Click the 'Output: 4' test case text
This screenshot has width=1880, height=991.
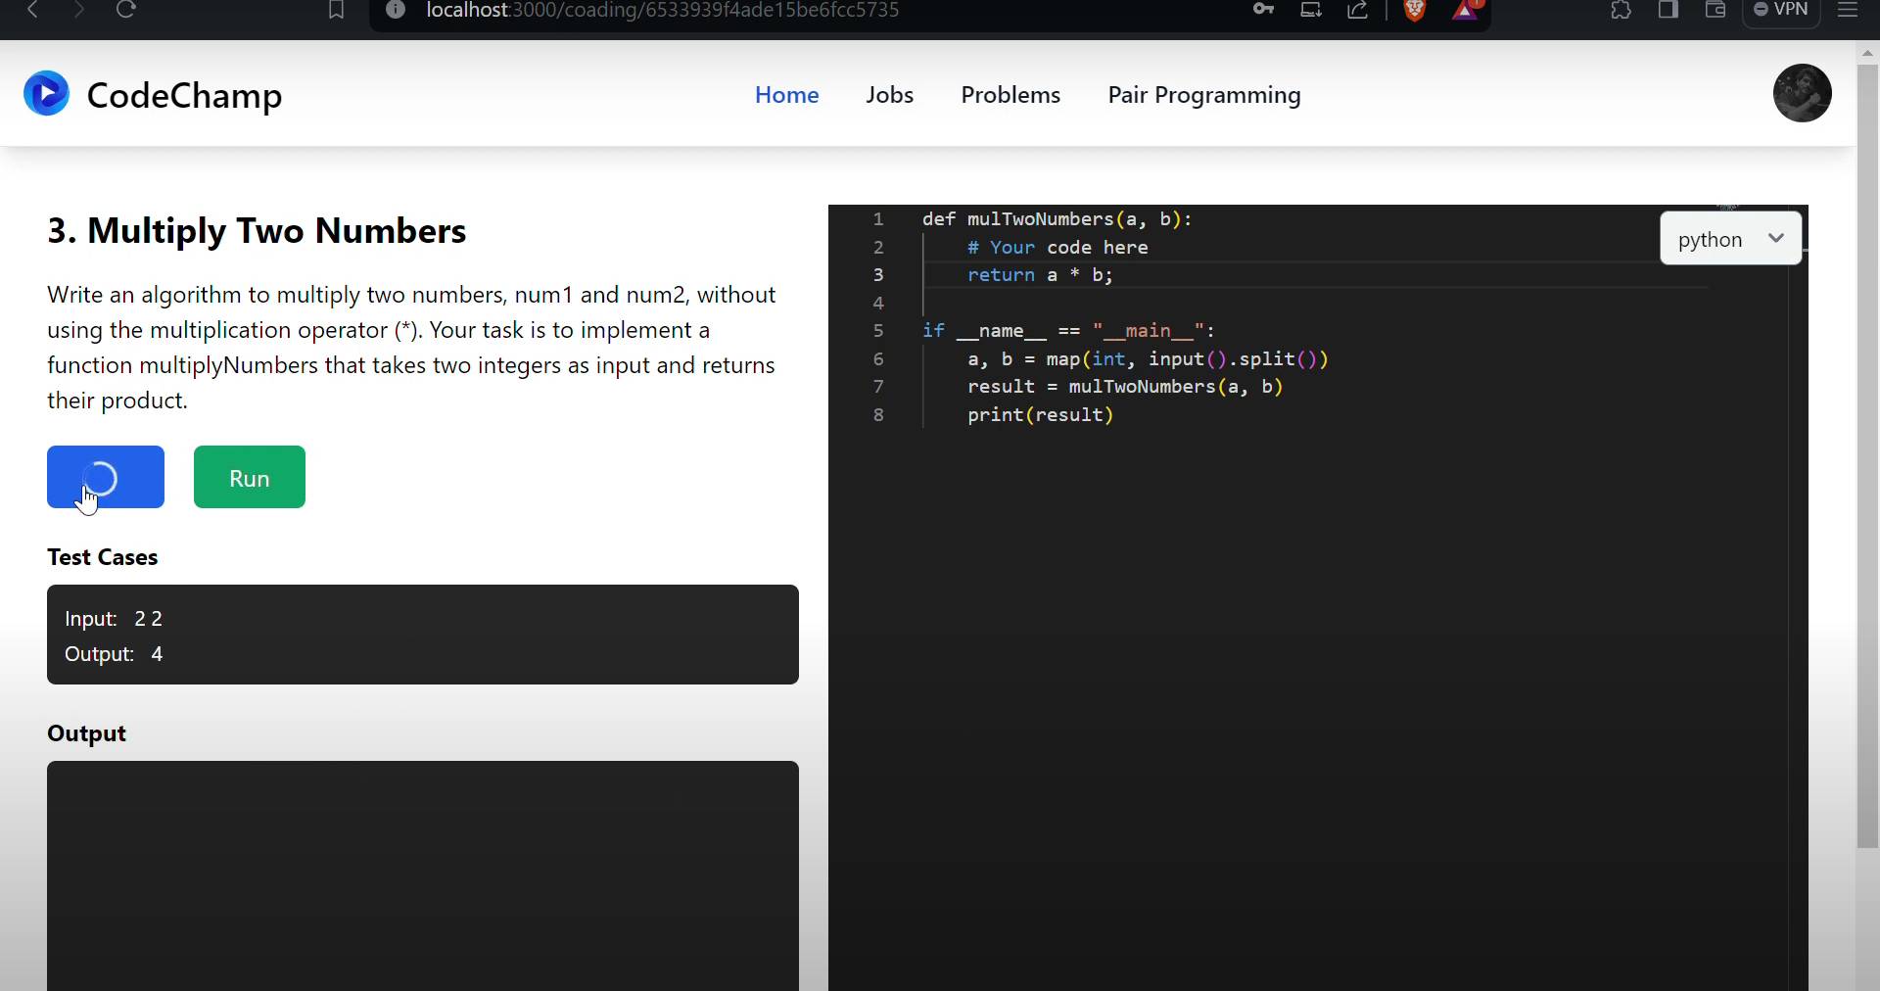click(x=114, y=654)
